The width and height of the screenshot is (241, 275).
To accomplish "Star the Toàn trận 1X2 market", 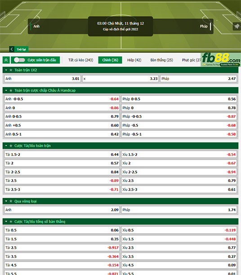I will click(x=11, y=70).
